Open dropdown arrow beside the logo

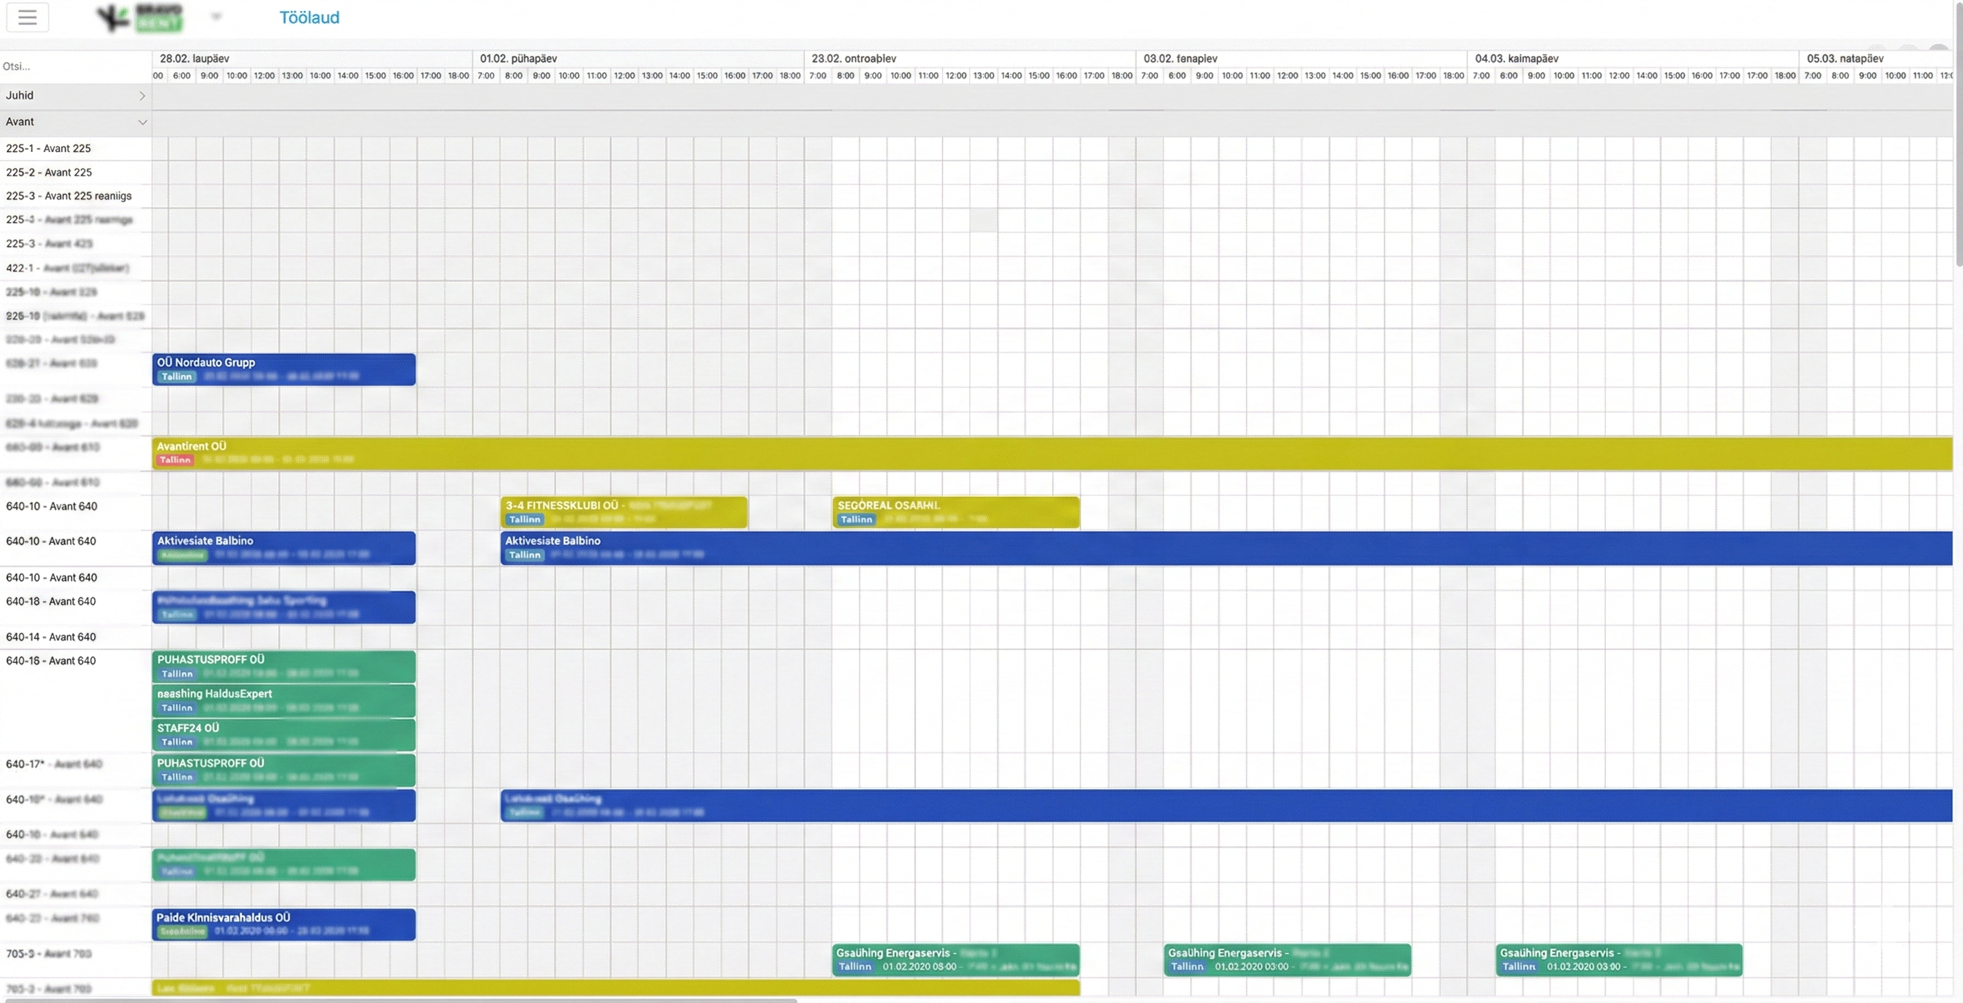[217, 16]
